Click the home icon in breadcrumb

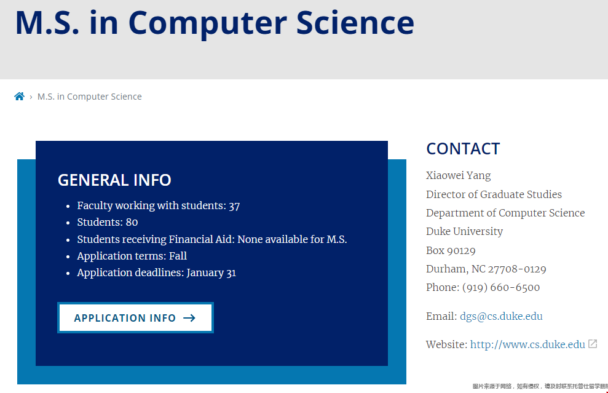click(20, 96)
